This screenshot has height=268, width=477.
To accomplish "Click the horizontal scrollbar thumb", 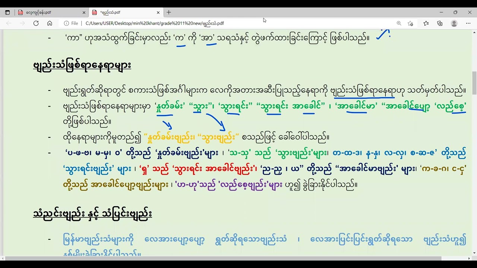I will point(223,258).
